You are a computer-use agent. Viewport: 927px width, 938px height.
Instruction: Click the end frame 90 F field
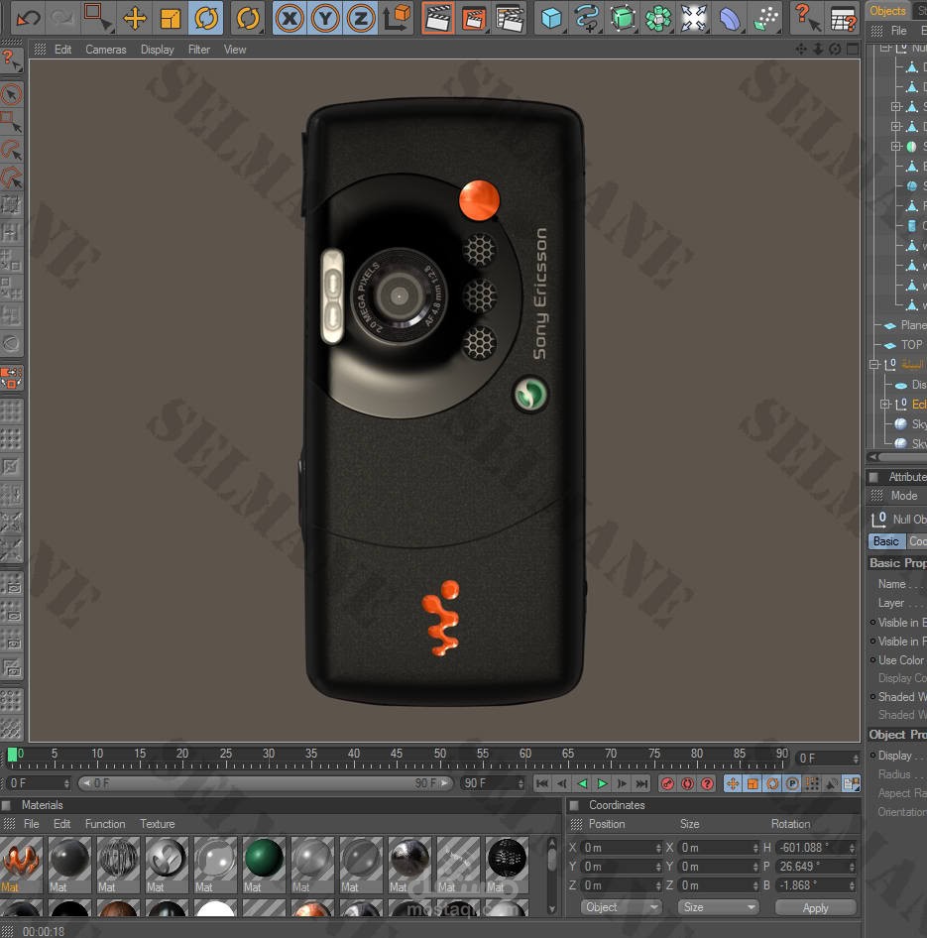(x=492, y=783)
